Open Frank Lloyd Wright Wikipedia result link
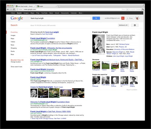Image resolution: width=151 pixels, height=129 pixels. (51, 48)
